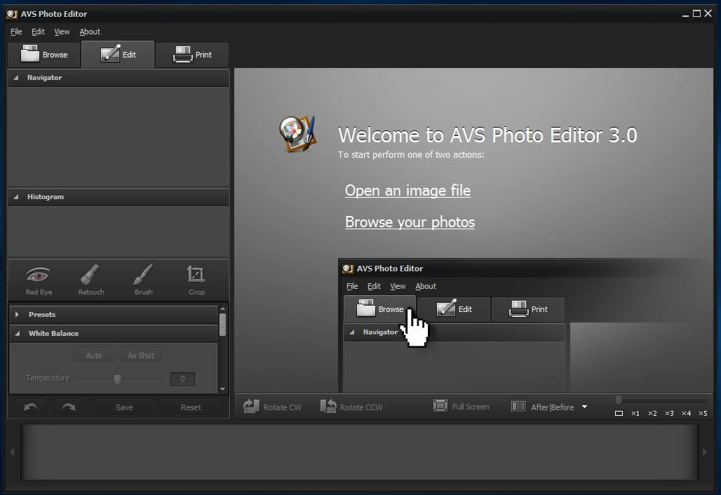
Task: Click the As Shot button
Action: [x=141, y=355]
